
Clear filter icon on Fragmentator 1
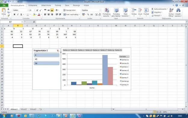[x=58, y=50]
